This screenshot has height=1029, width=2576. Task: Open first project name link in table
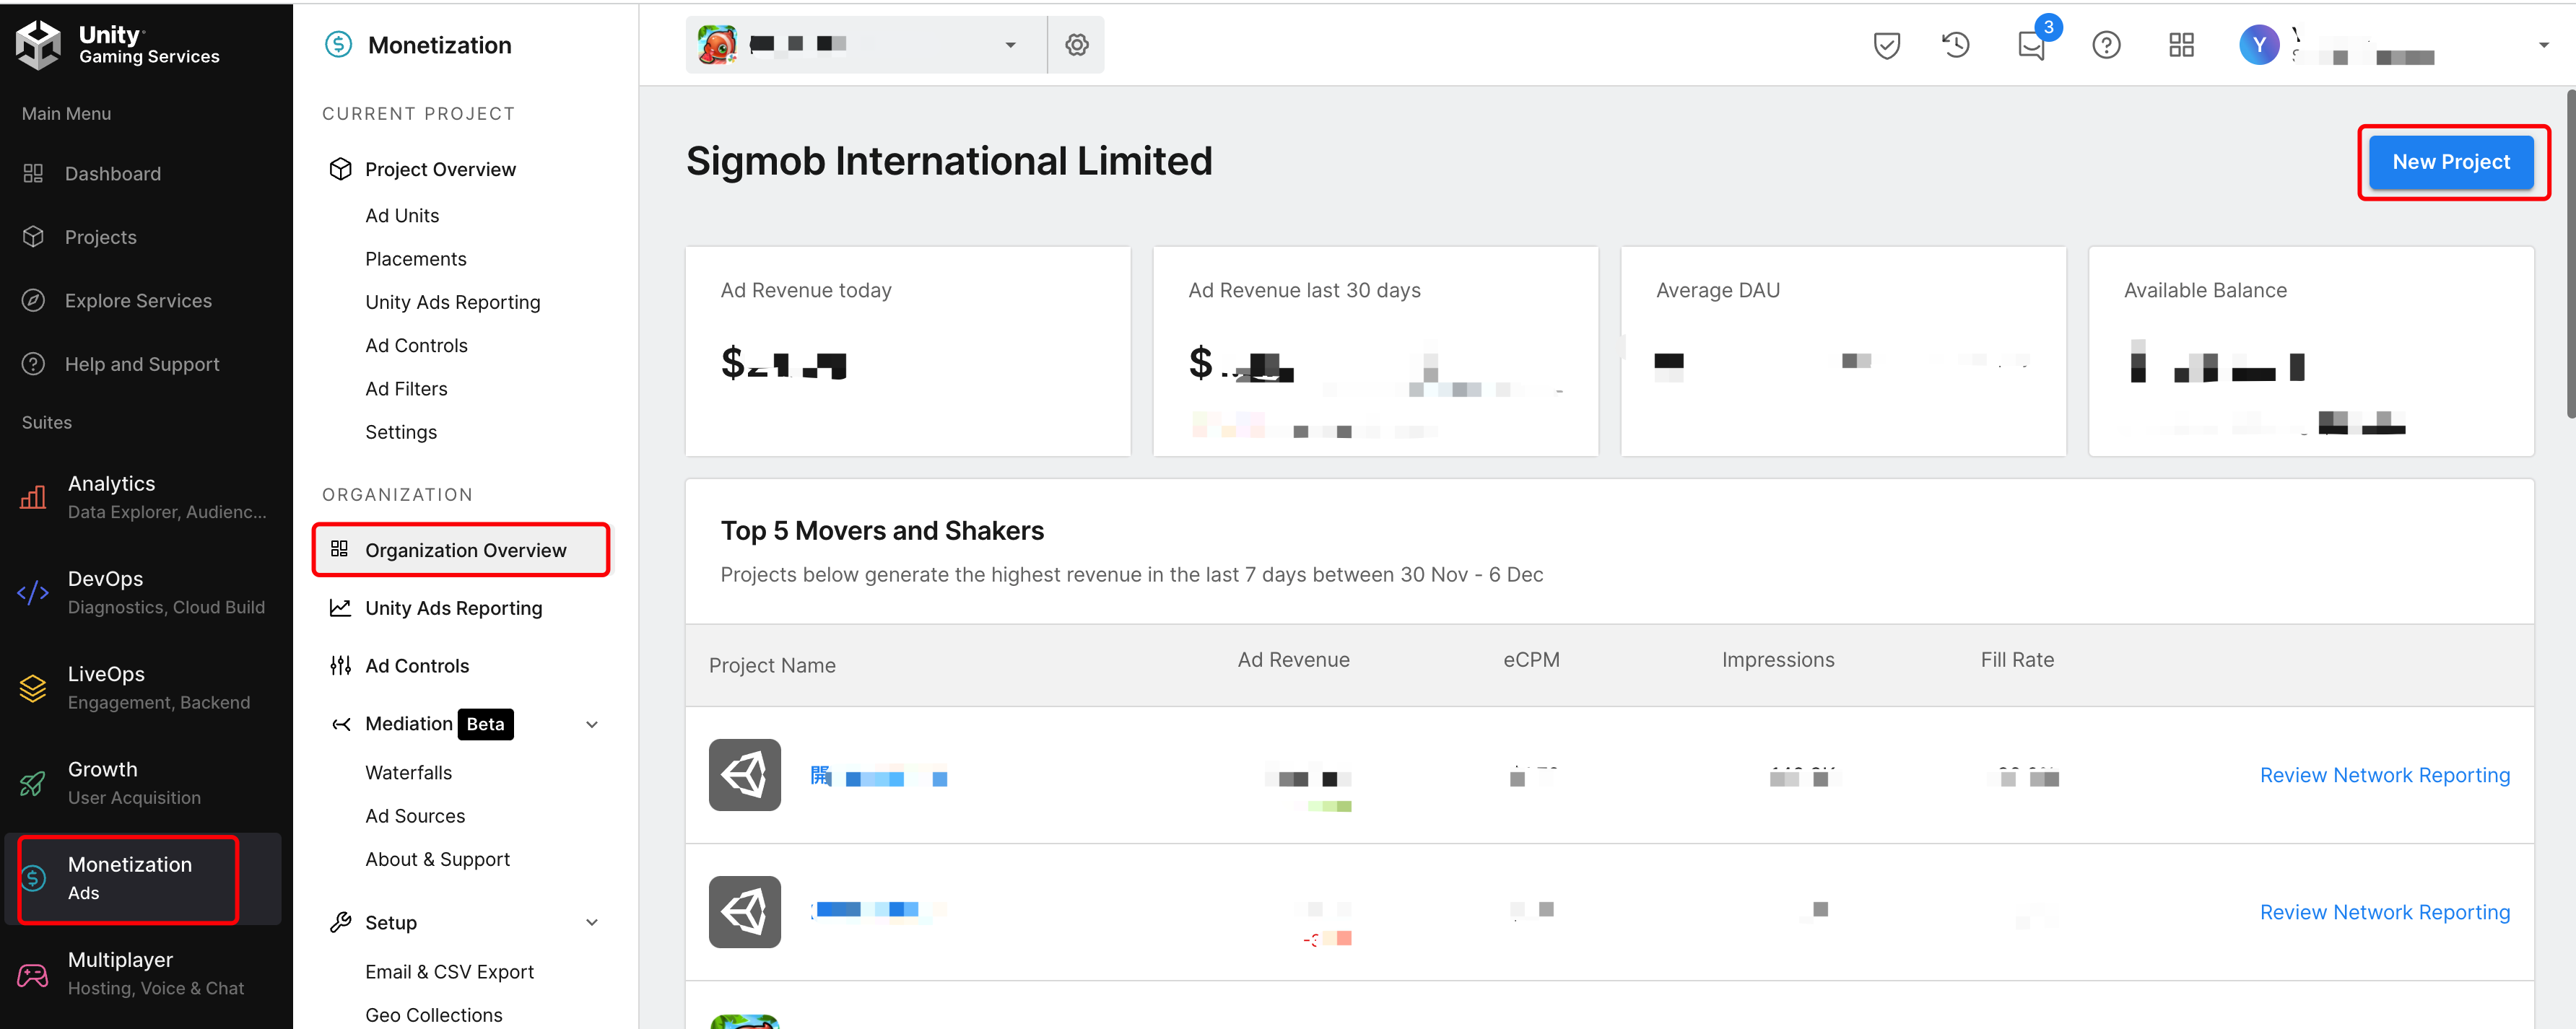coord(879,777)
